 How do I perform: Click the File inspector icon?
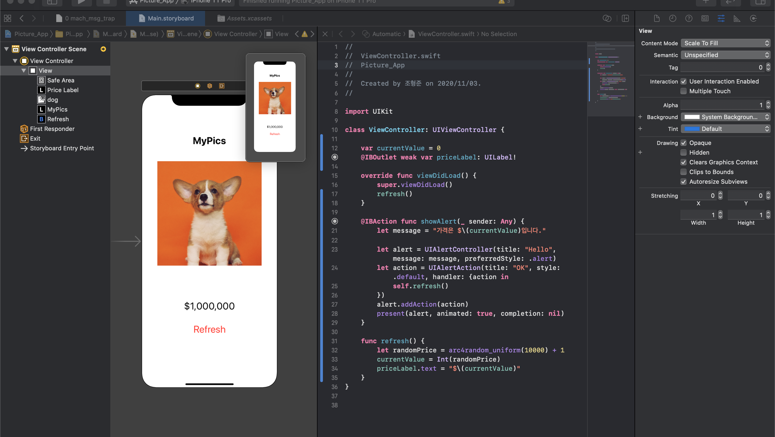(657, 18)
